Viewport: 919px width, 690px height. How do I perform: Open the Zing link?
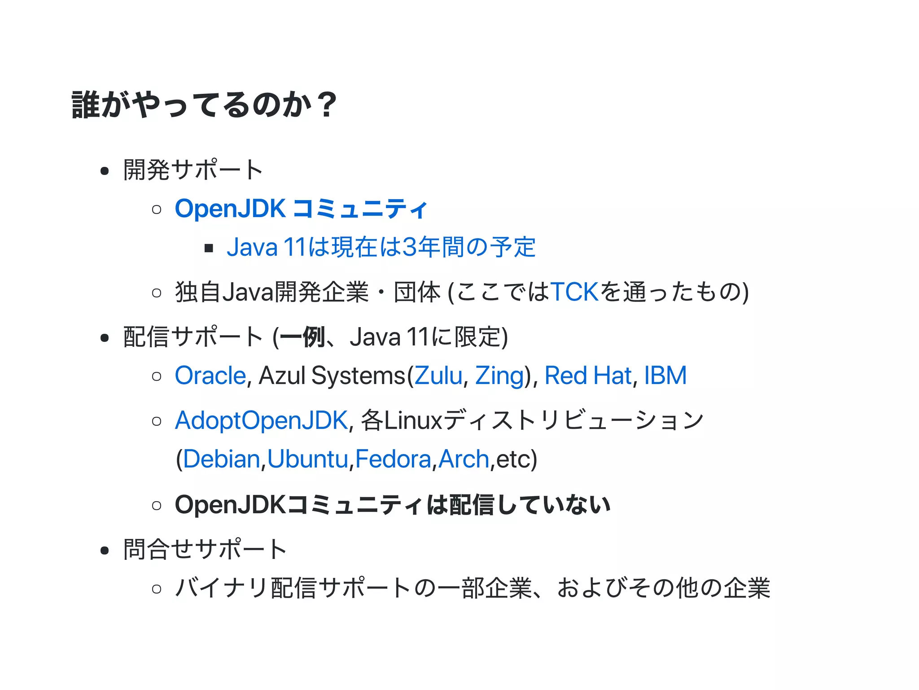pos(499,376)
